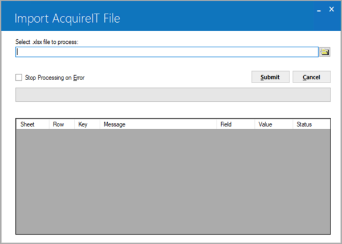Open the folder browse icon for file selection
This screenshot has height=244, width=342.
(324, 52)
